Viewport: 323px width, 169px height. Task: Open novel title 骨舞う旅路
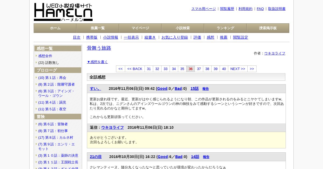(99, 48)
